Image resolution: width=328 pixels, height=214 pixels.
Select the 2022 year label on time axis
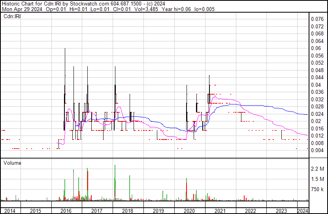click(x=251, y=211)
